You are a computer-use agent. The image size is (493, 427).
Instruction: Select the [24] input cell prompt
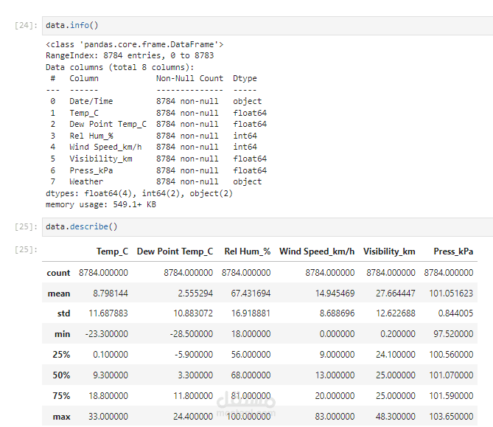(x=26, y=26)
